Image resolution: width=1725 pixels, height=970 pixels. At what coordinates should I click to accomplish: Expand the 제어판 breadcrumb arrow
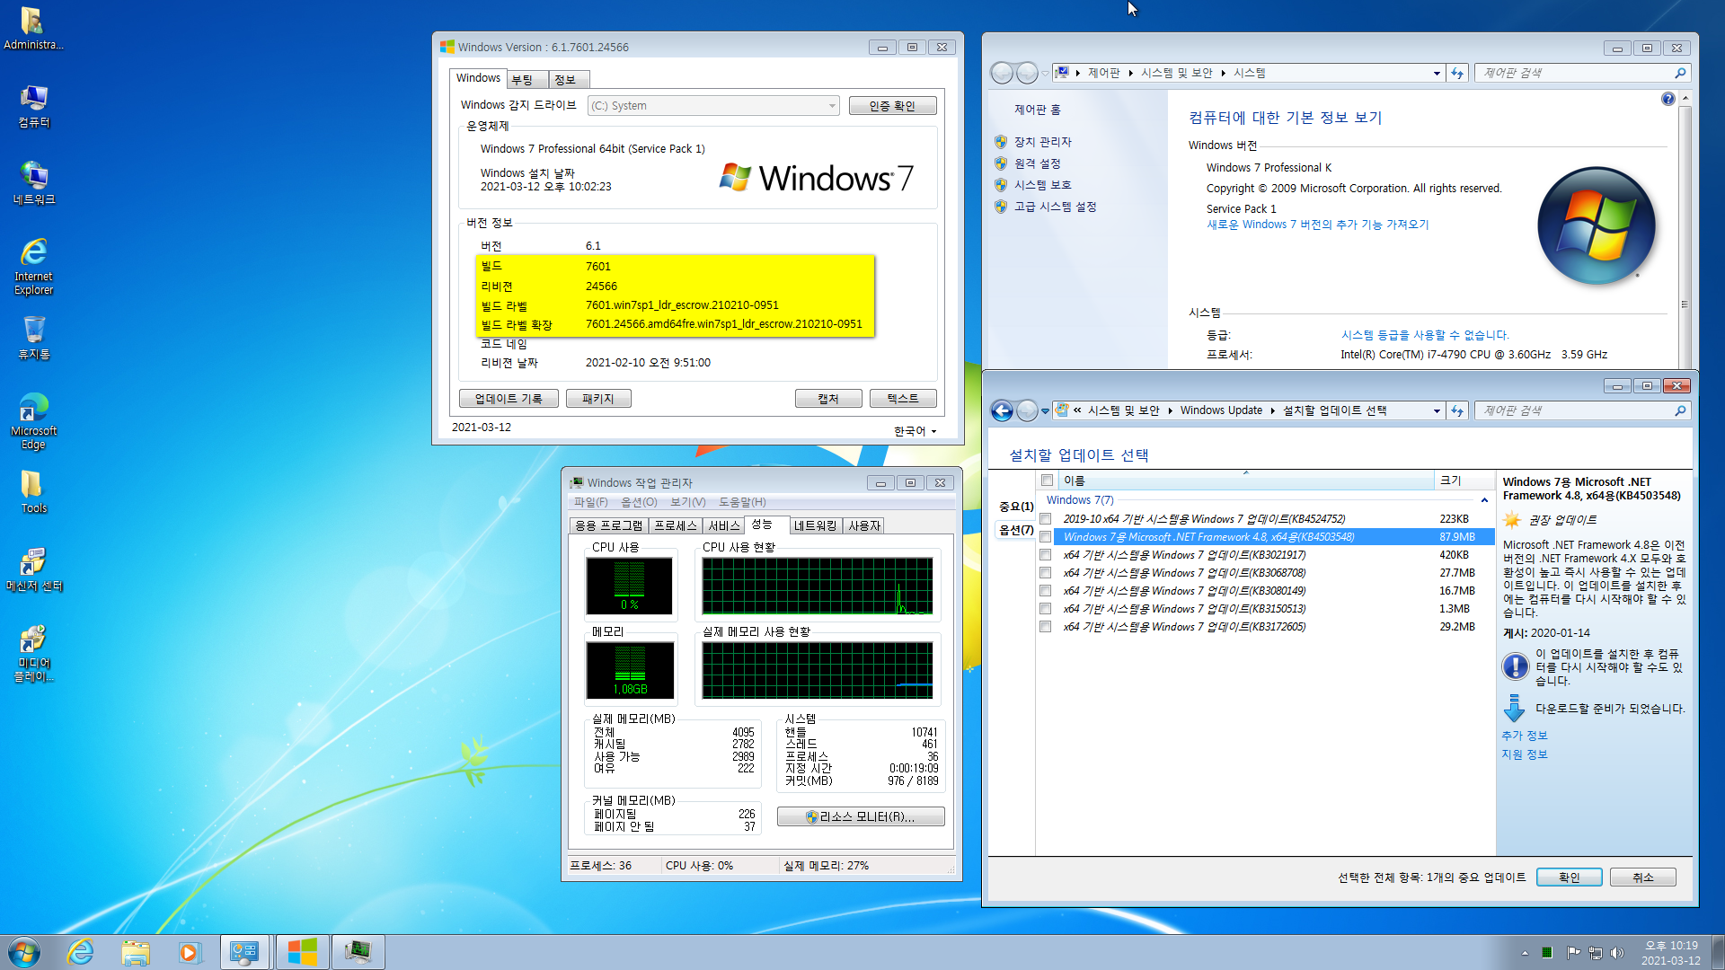coord(1130,73)
